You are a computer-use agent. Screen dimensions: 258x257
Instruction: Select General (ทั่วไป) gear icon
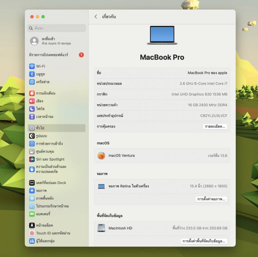32,128
